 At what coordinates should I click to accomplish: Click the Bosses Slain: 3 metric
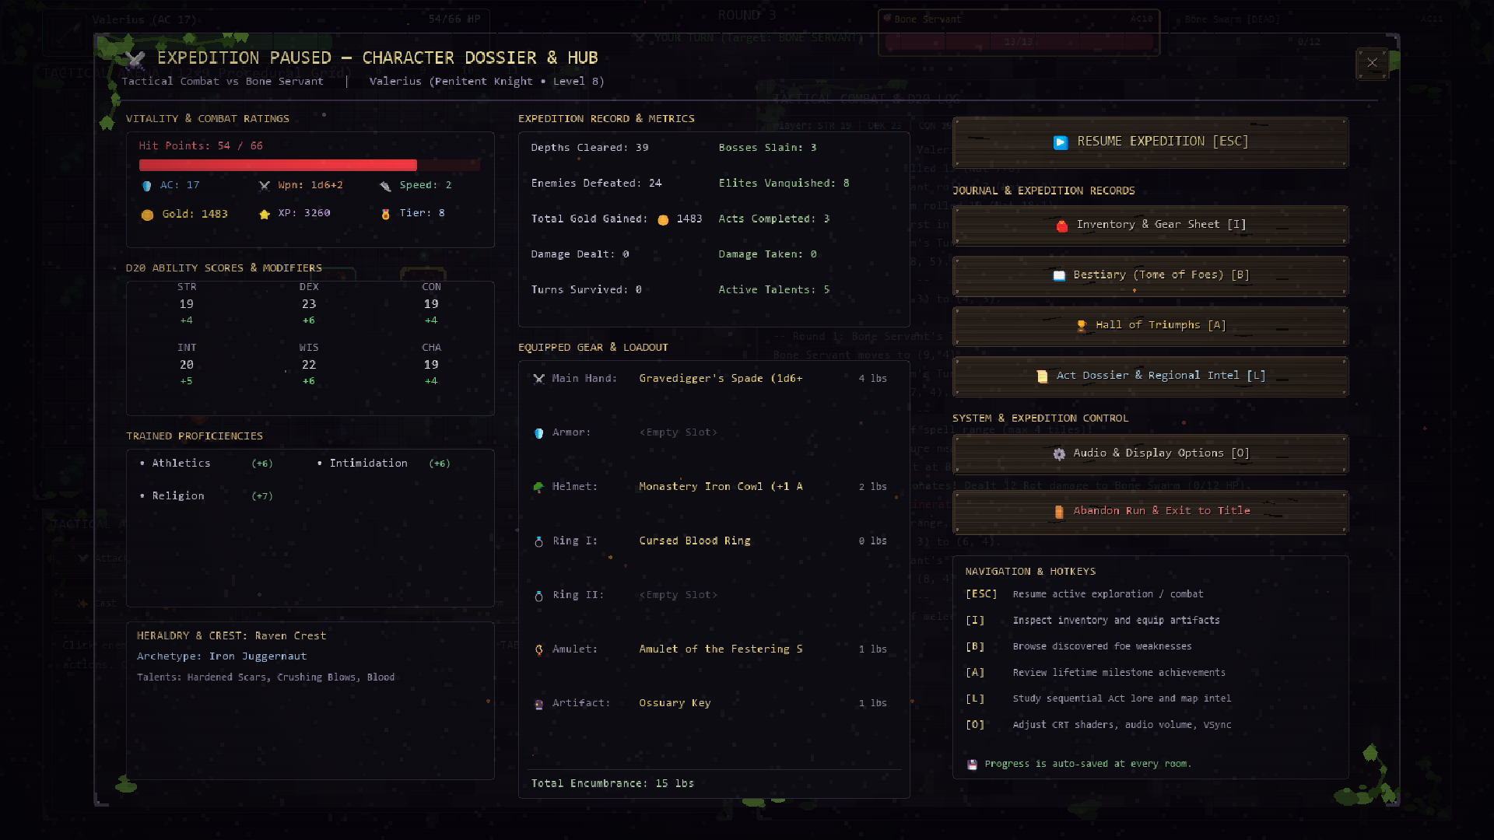coord(768,148)
